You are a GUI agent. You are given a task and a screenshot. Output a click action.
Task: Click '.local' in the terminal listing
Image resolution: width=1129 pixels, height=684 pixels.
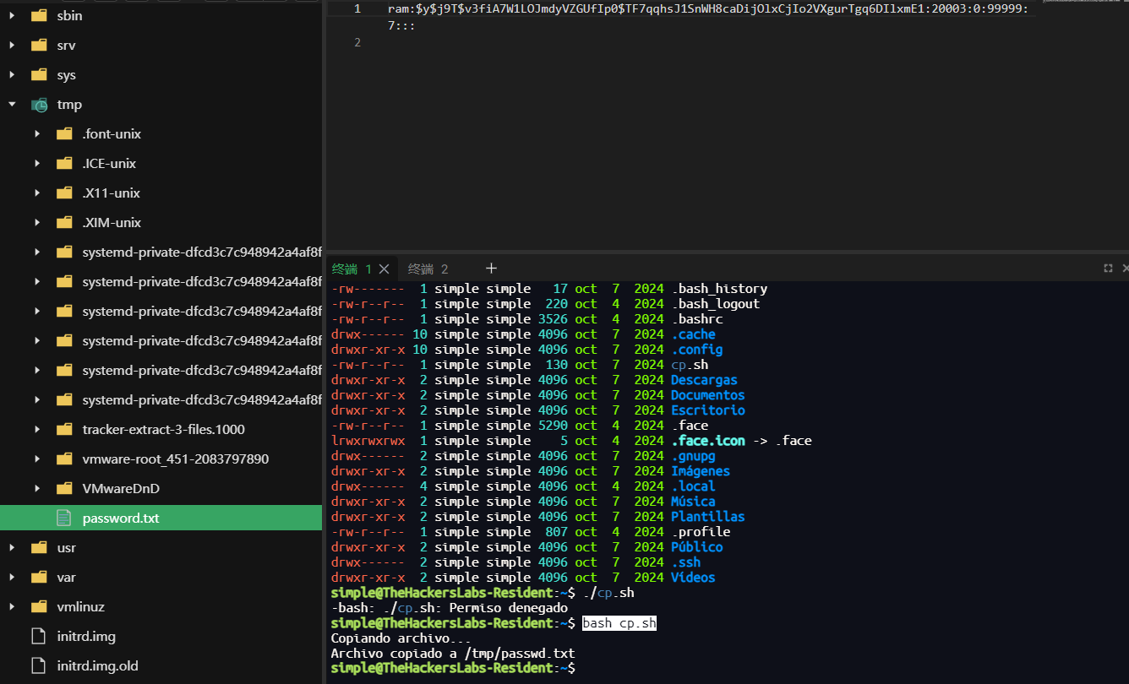tap(693, 486)
